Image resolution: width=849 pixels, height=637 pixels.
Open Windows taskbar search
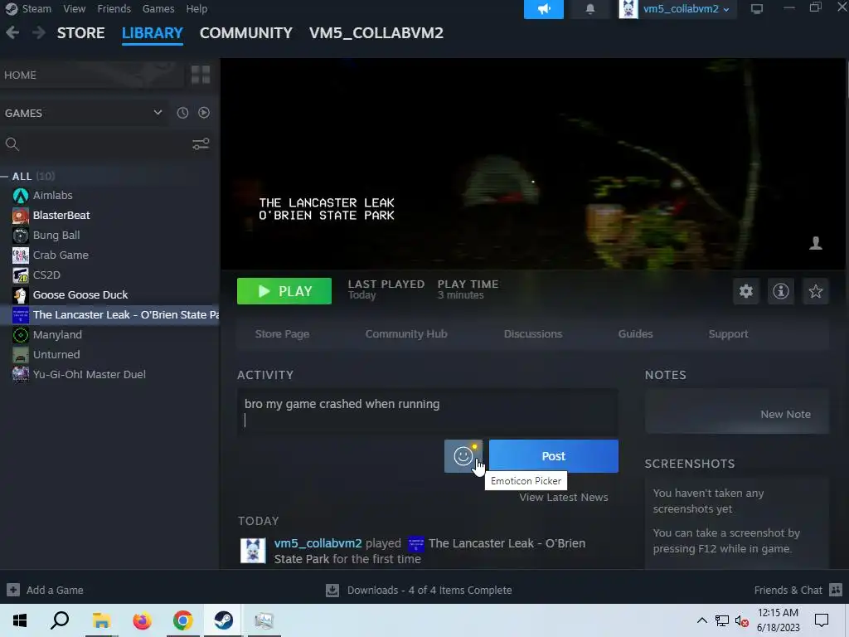click(x=60, y=620)
